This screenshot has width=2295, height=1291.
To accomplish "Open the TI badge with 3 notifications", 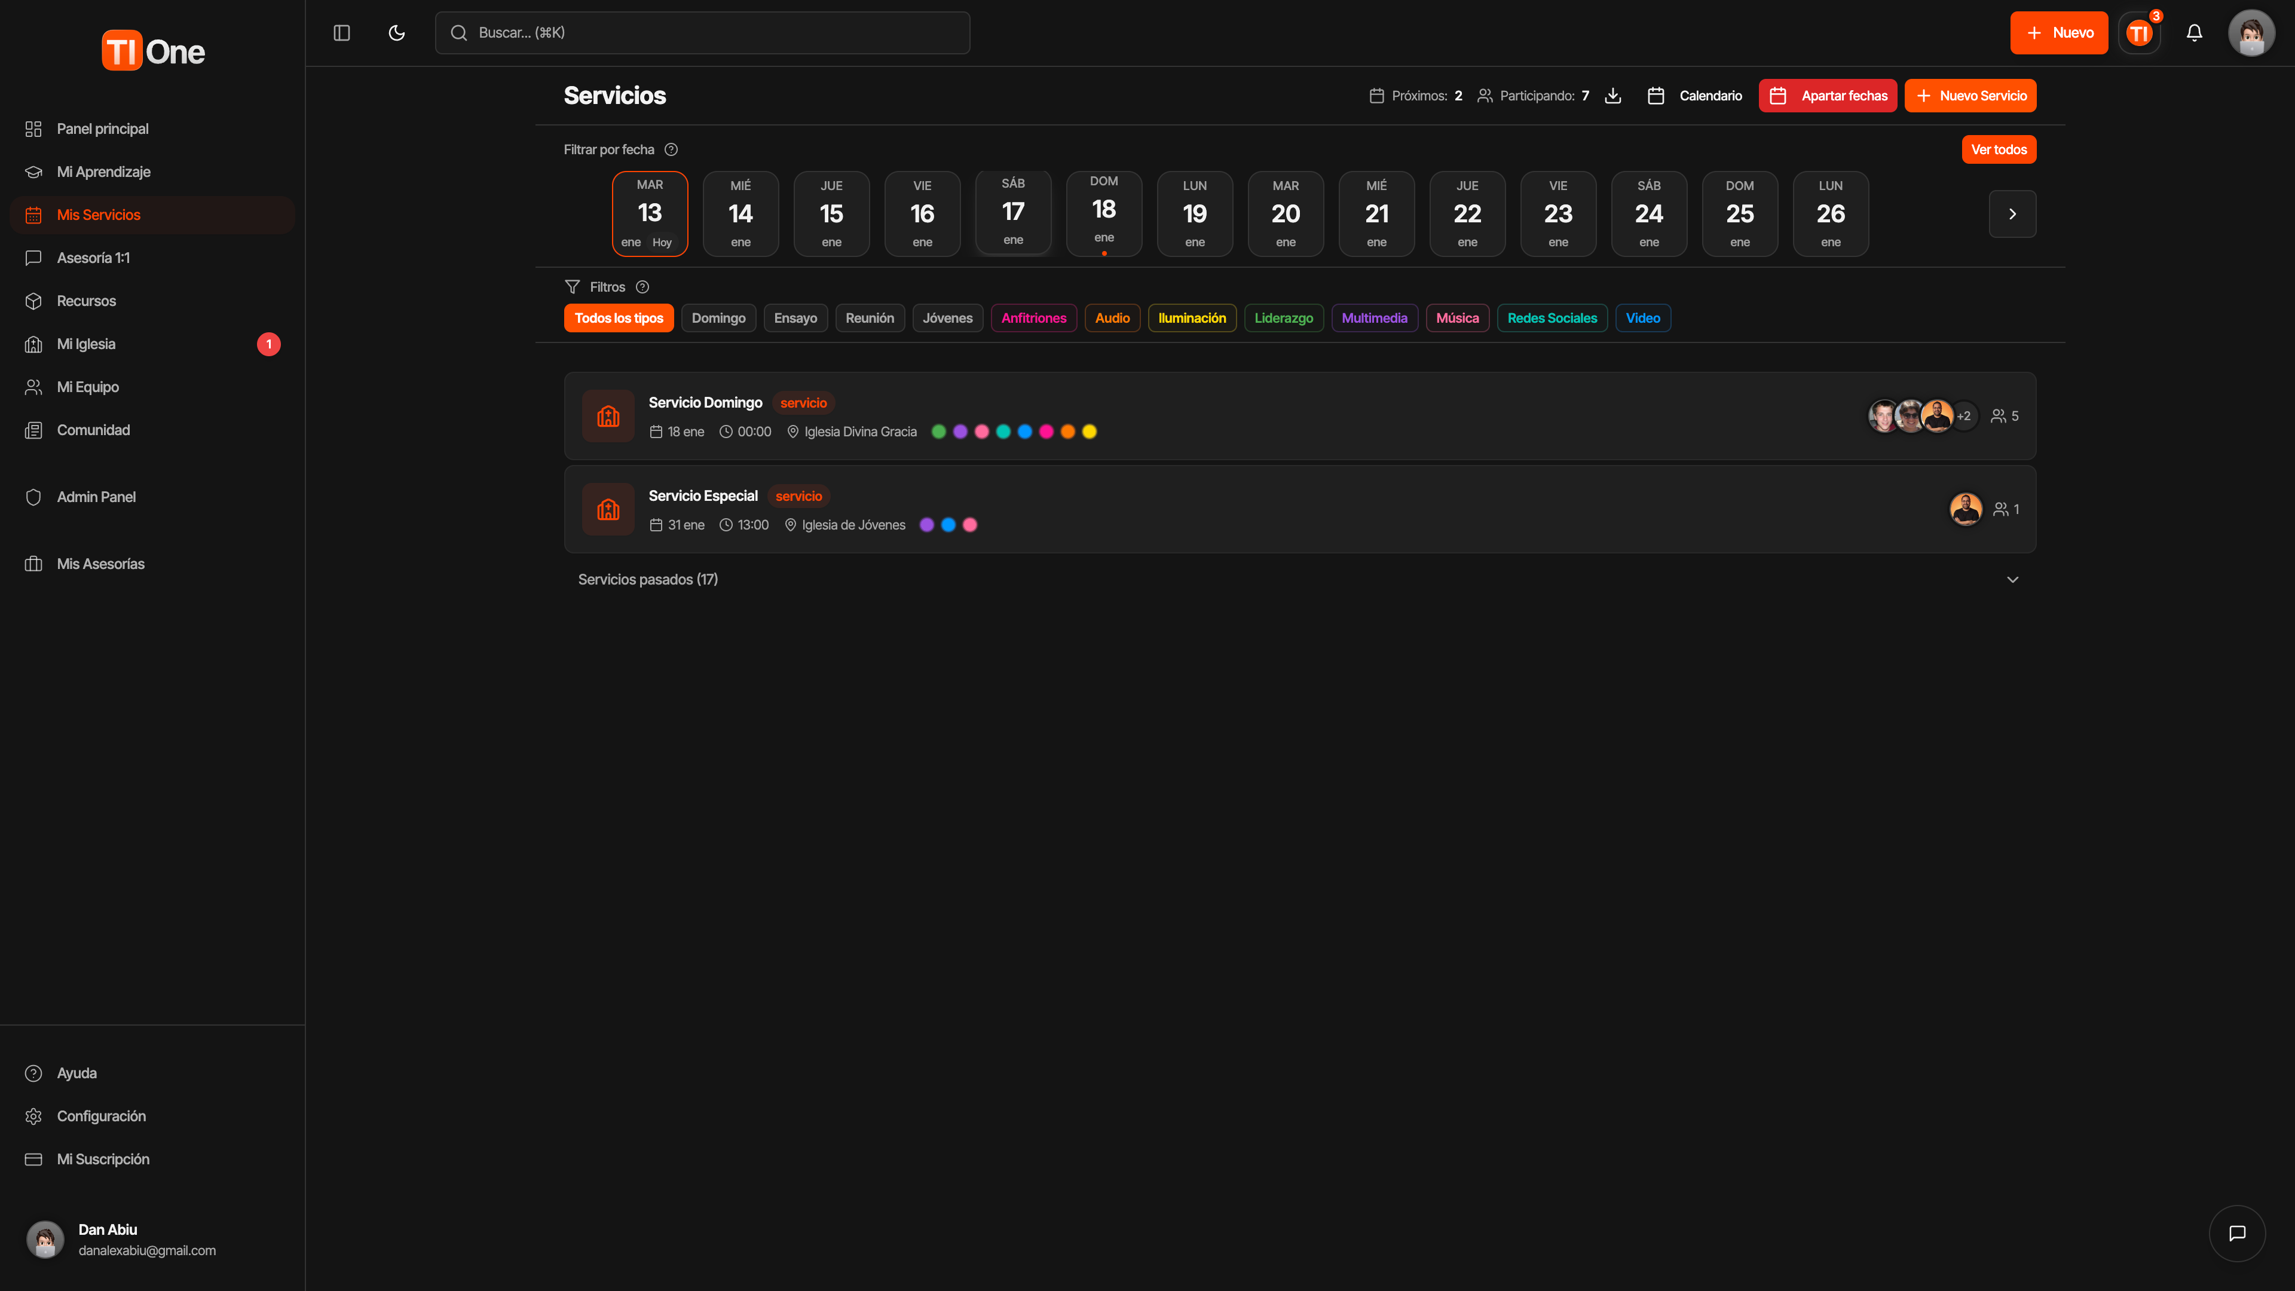I will point(2139,33).
